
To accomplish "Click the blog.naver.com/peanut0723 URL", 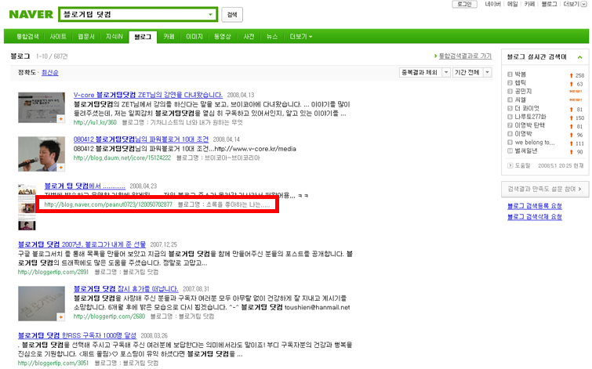I will (108, 204).
